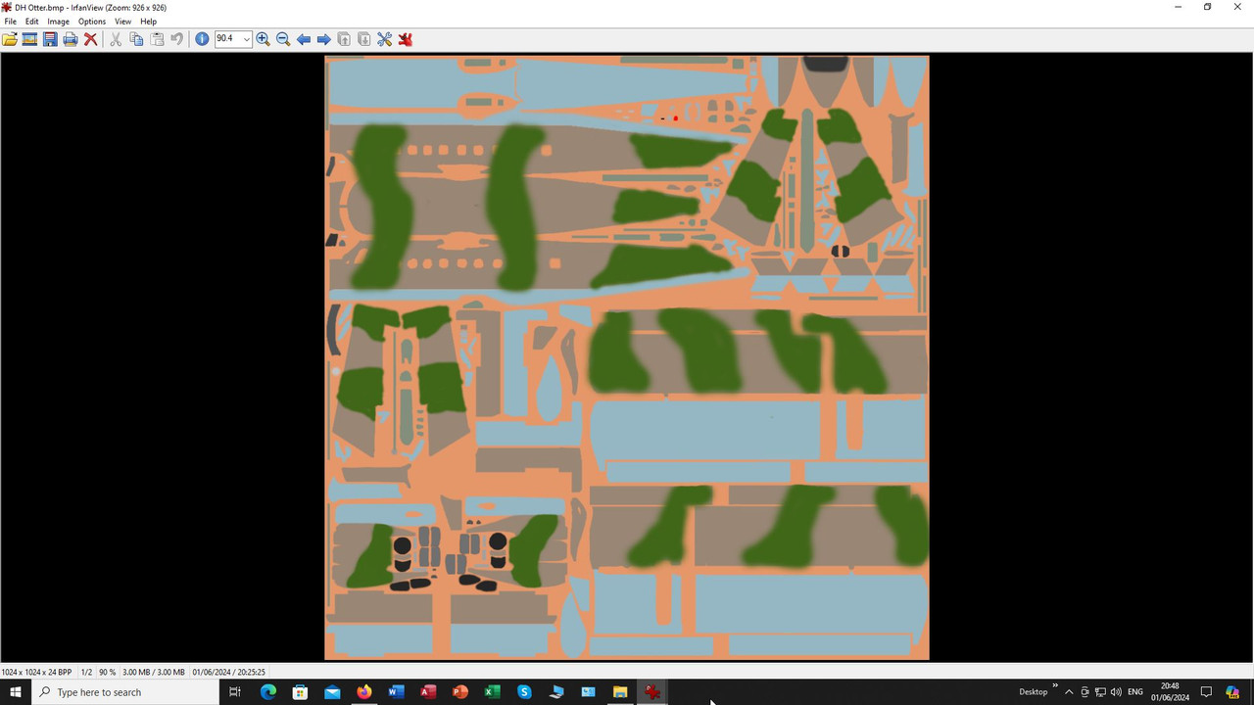This screenshot has width=1254, height=705.
Task: Expand hidden system tray icons
Action: click(1068, 692)
